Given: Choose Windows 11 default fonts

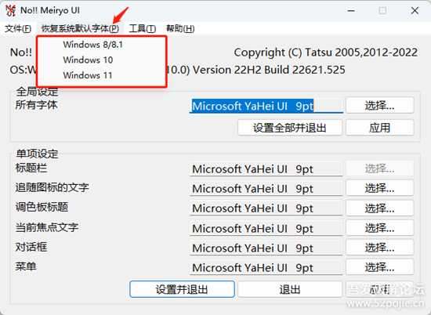Looking at the screenshot, I should 101,75.
